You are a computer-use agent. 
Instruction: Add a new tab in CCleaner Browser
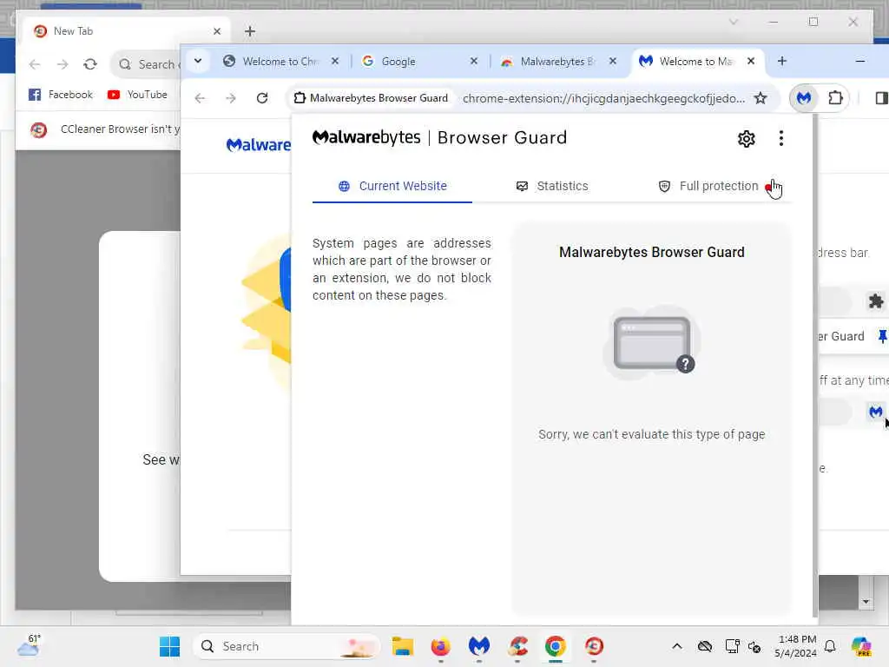pyautogui.click(x=250, y=31)
